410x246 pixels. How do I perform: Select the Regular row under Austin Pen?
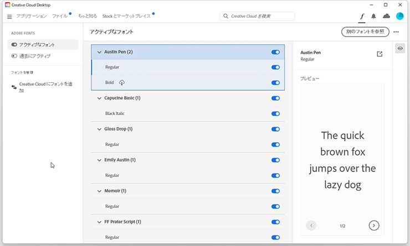coord(188,67)
